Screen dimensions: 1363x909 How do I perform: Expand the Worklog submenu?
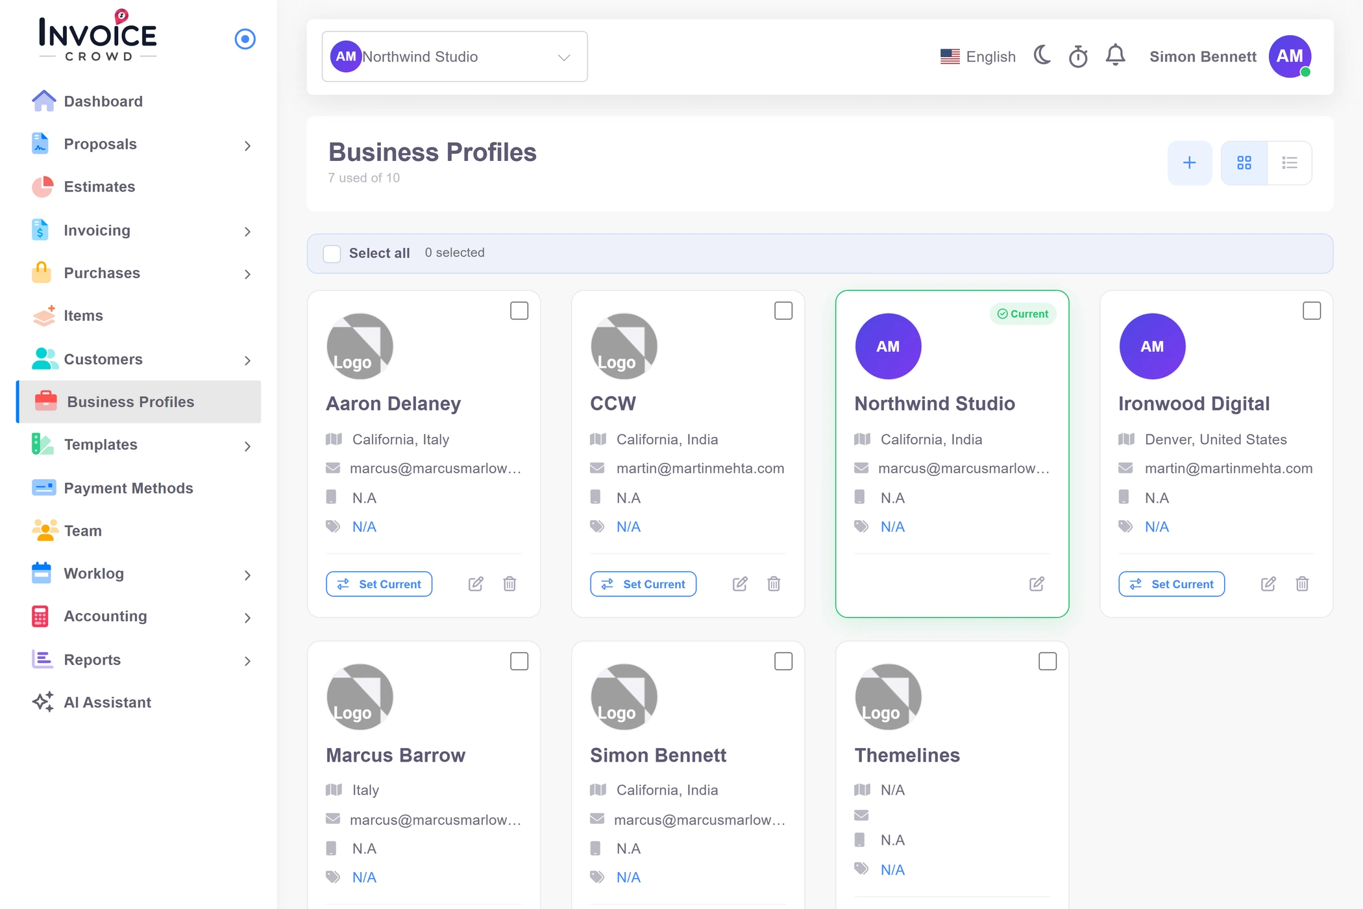(247, 575)
